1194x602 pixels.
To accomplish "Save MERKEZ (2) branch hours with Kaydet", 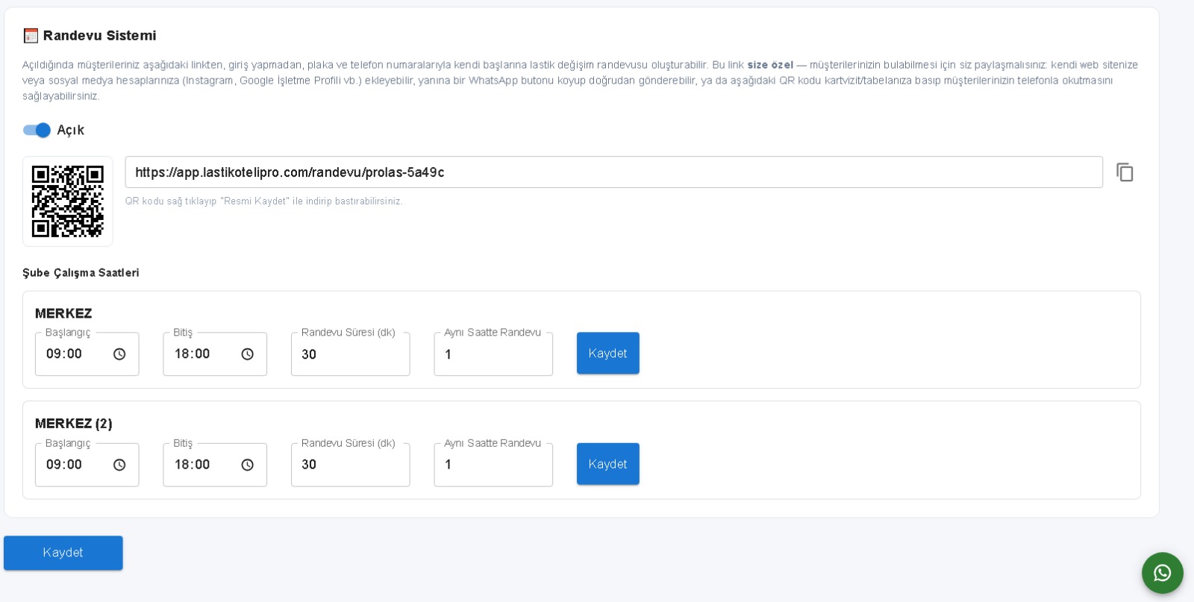I will 608,464.
